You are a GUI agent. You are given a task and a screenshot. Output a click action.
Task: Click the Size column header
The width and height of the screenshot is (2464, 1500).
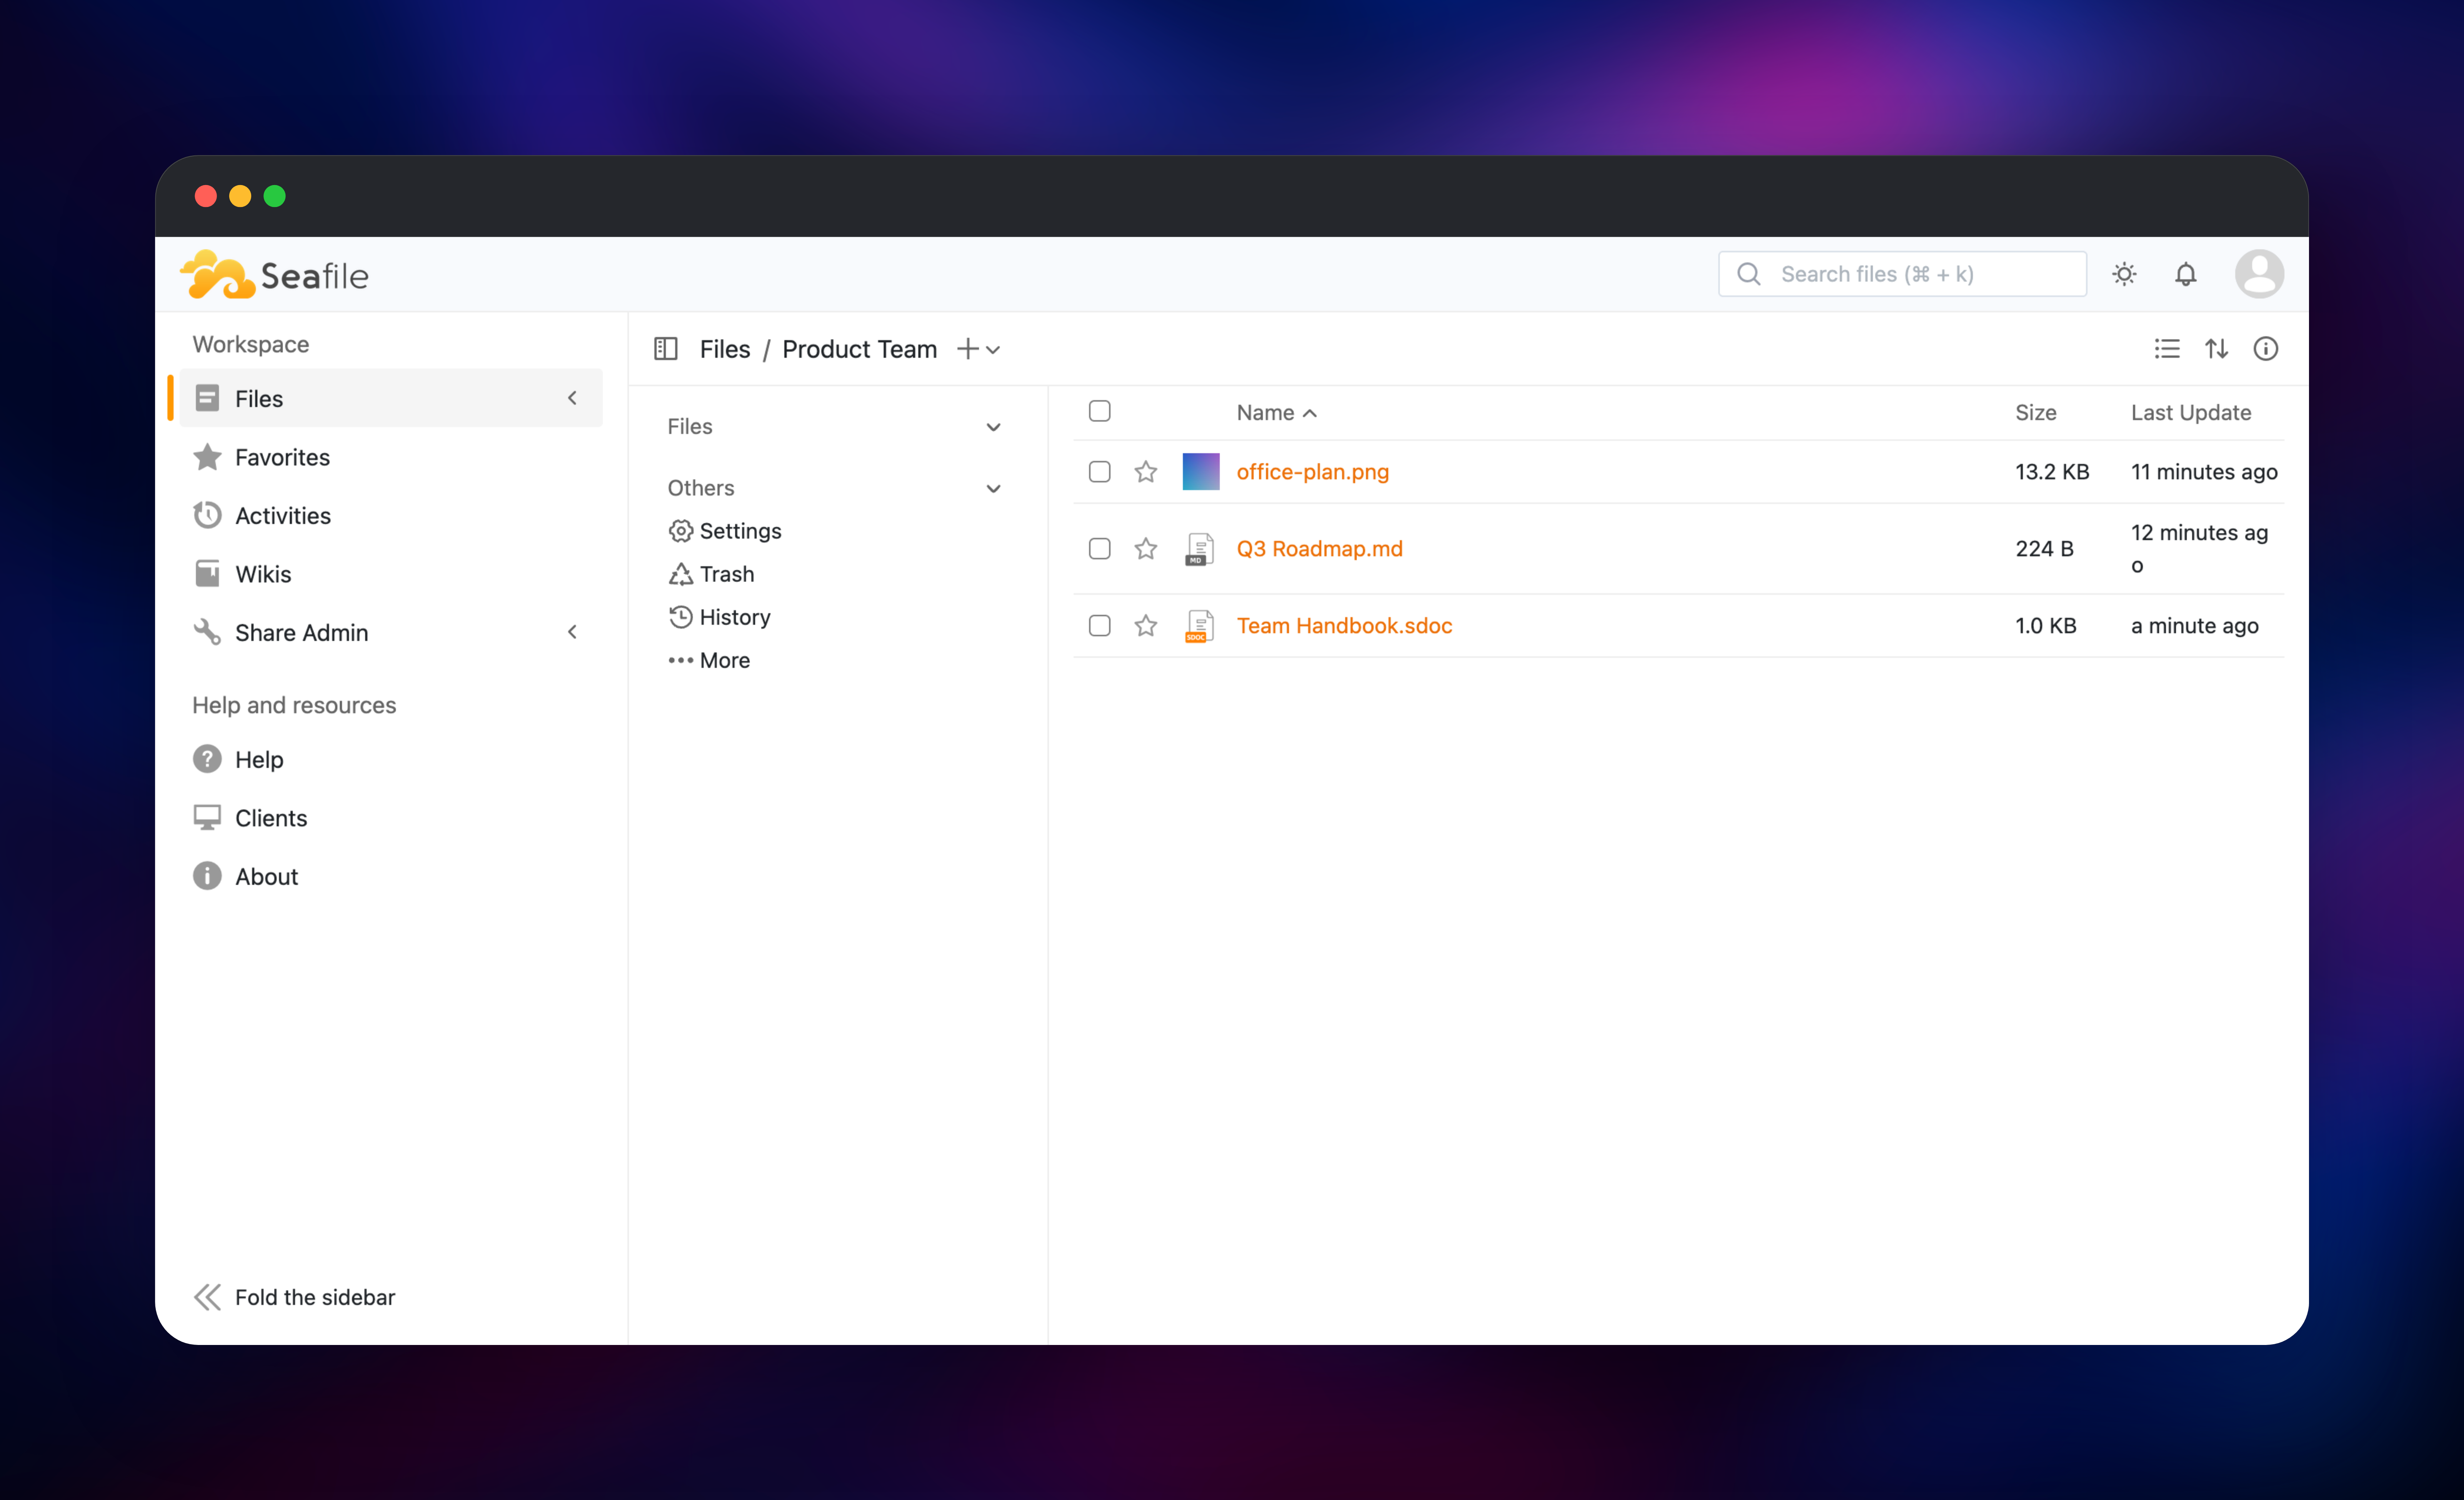[x=2035, y=413]
